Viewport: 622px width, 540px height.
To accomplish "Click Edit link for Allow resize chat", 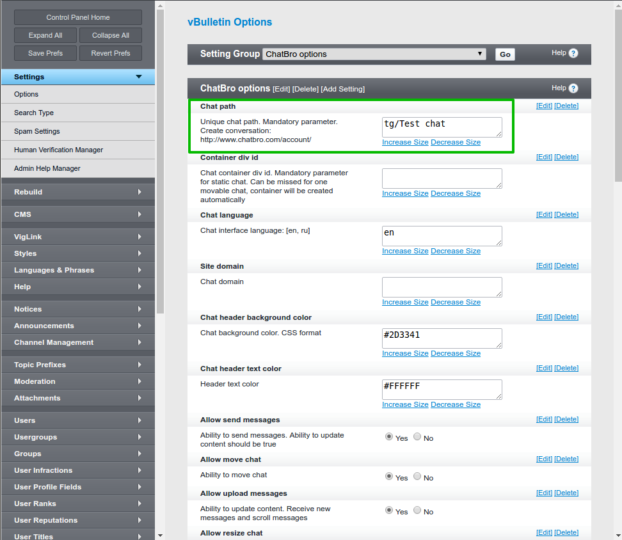I will tap(544, 532).
